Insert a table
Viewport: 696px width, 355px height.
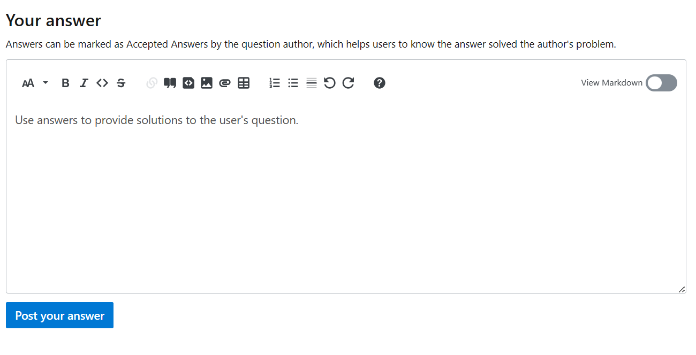244,83
